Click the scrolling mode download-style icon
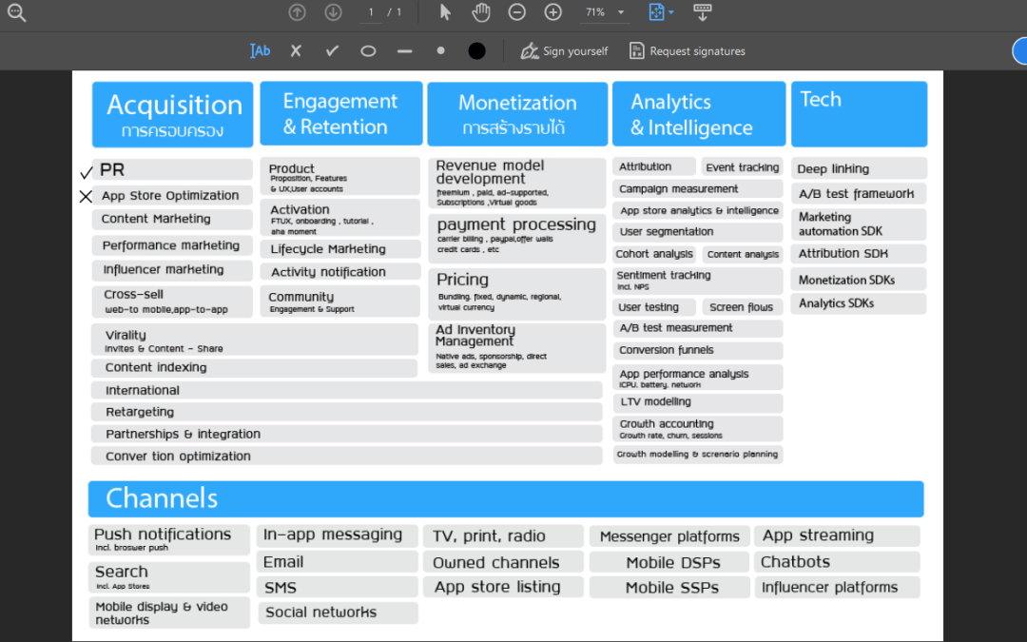 point(702,11)
